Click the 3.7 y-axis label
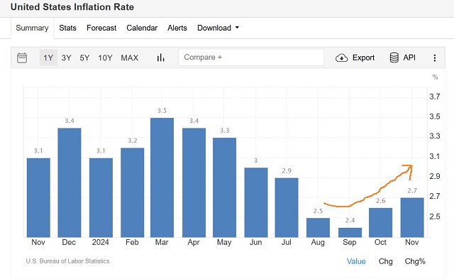This screenshot has height=279, width=454. [x=434, y=97]
